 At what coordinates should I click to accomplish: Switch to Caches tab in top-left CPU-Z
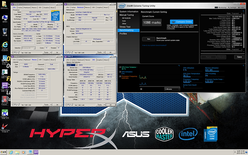[20, 8]
